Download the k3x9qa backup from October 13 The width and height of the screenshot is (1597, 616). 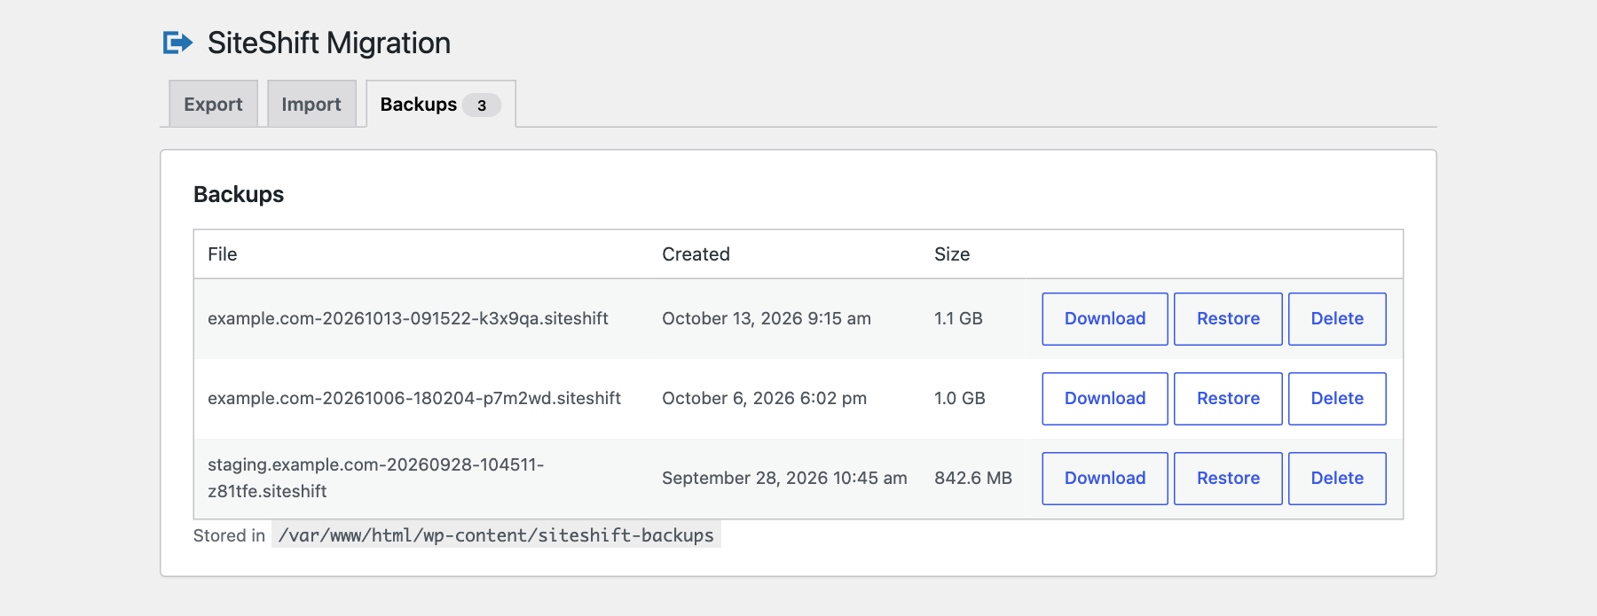[1105, 319]
